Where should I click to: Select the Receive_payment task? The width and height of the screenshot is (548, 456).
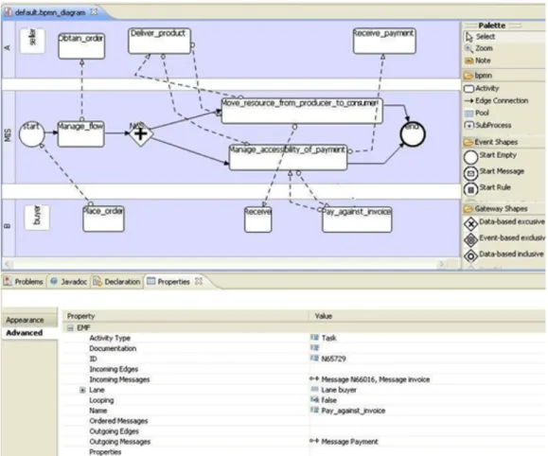(x=384, y=41)
